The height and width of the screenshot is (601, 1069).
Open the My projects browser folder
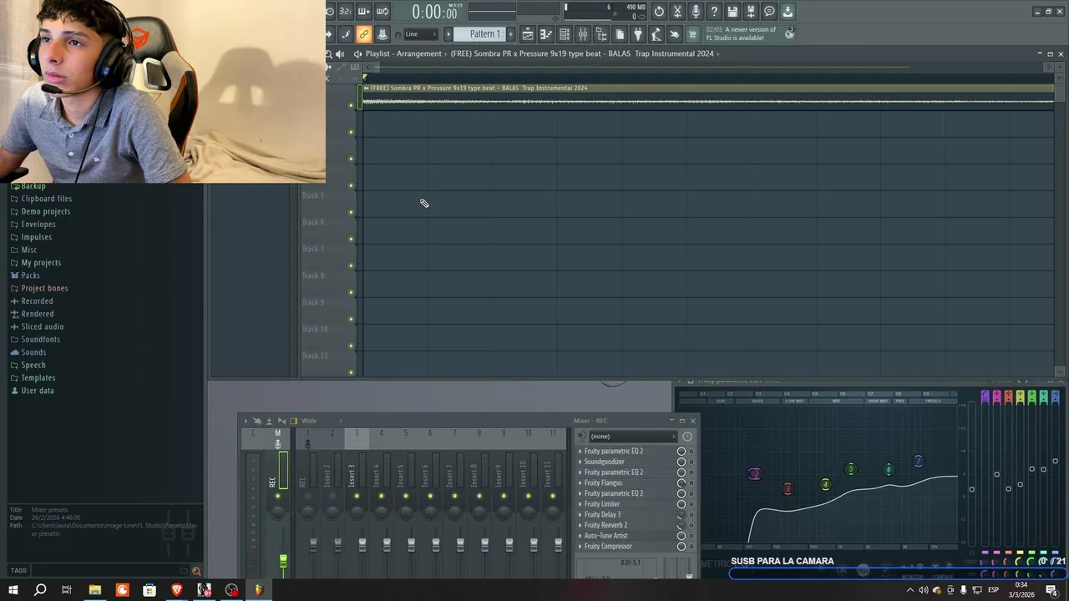pos(41,263)
